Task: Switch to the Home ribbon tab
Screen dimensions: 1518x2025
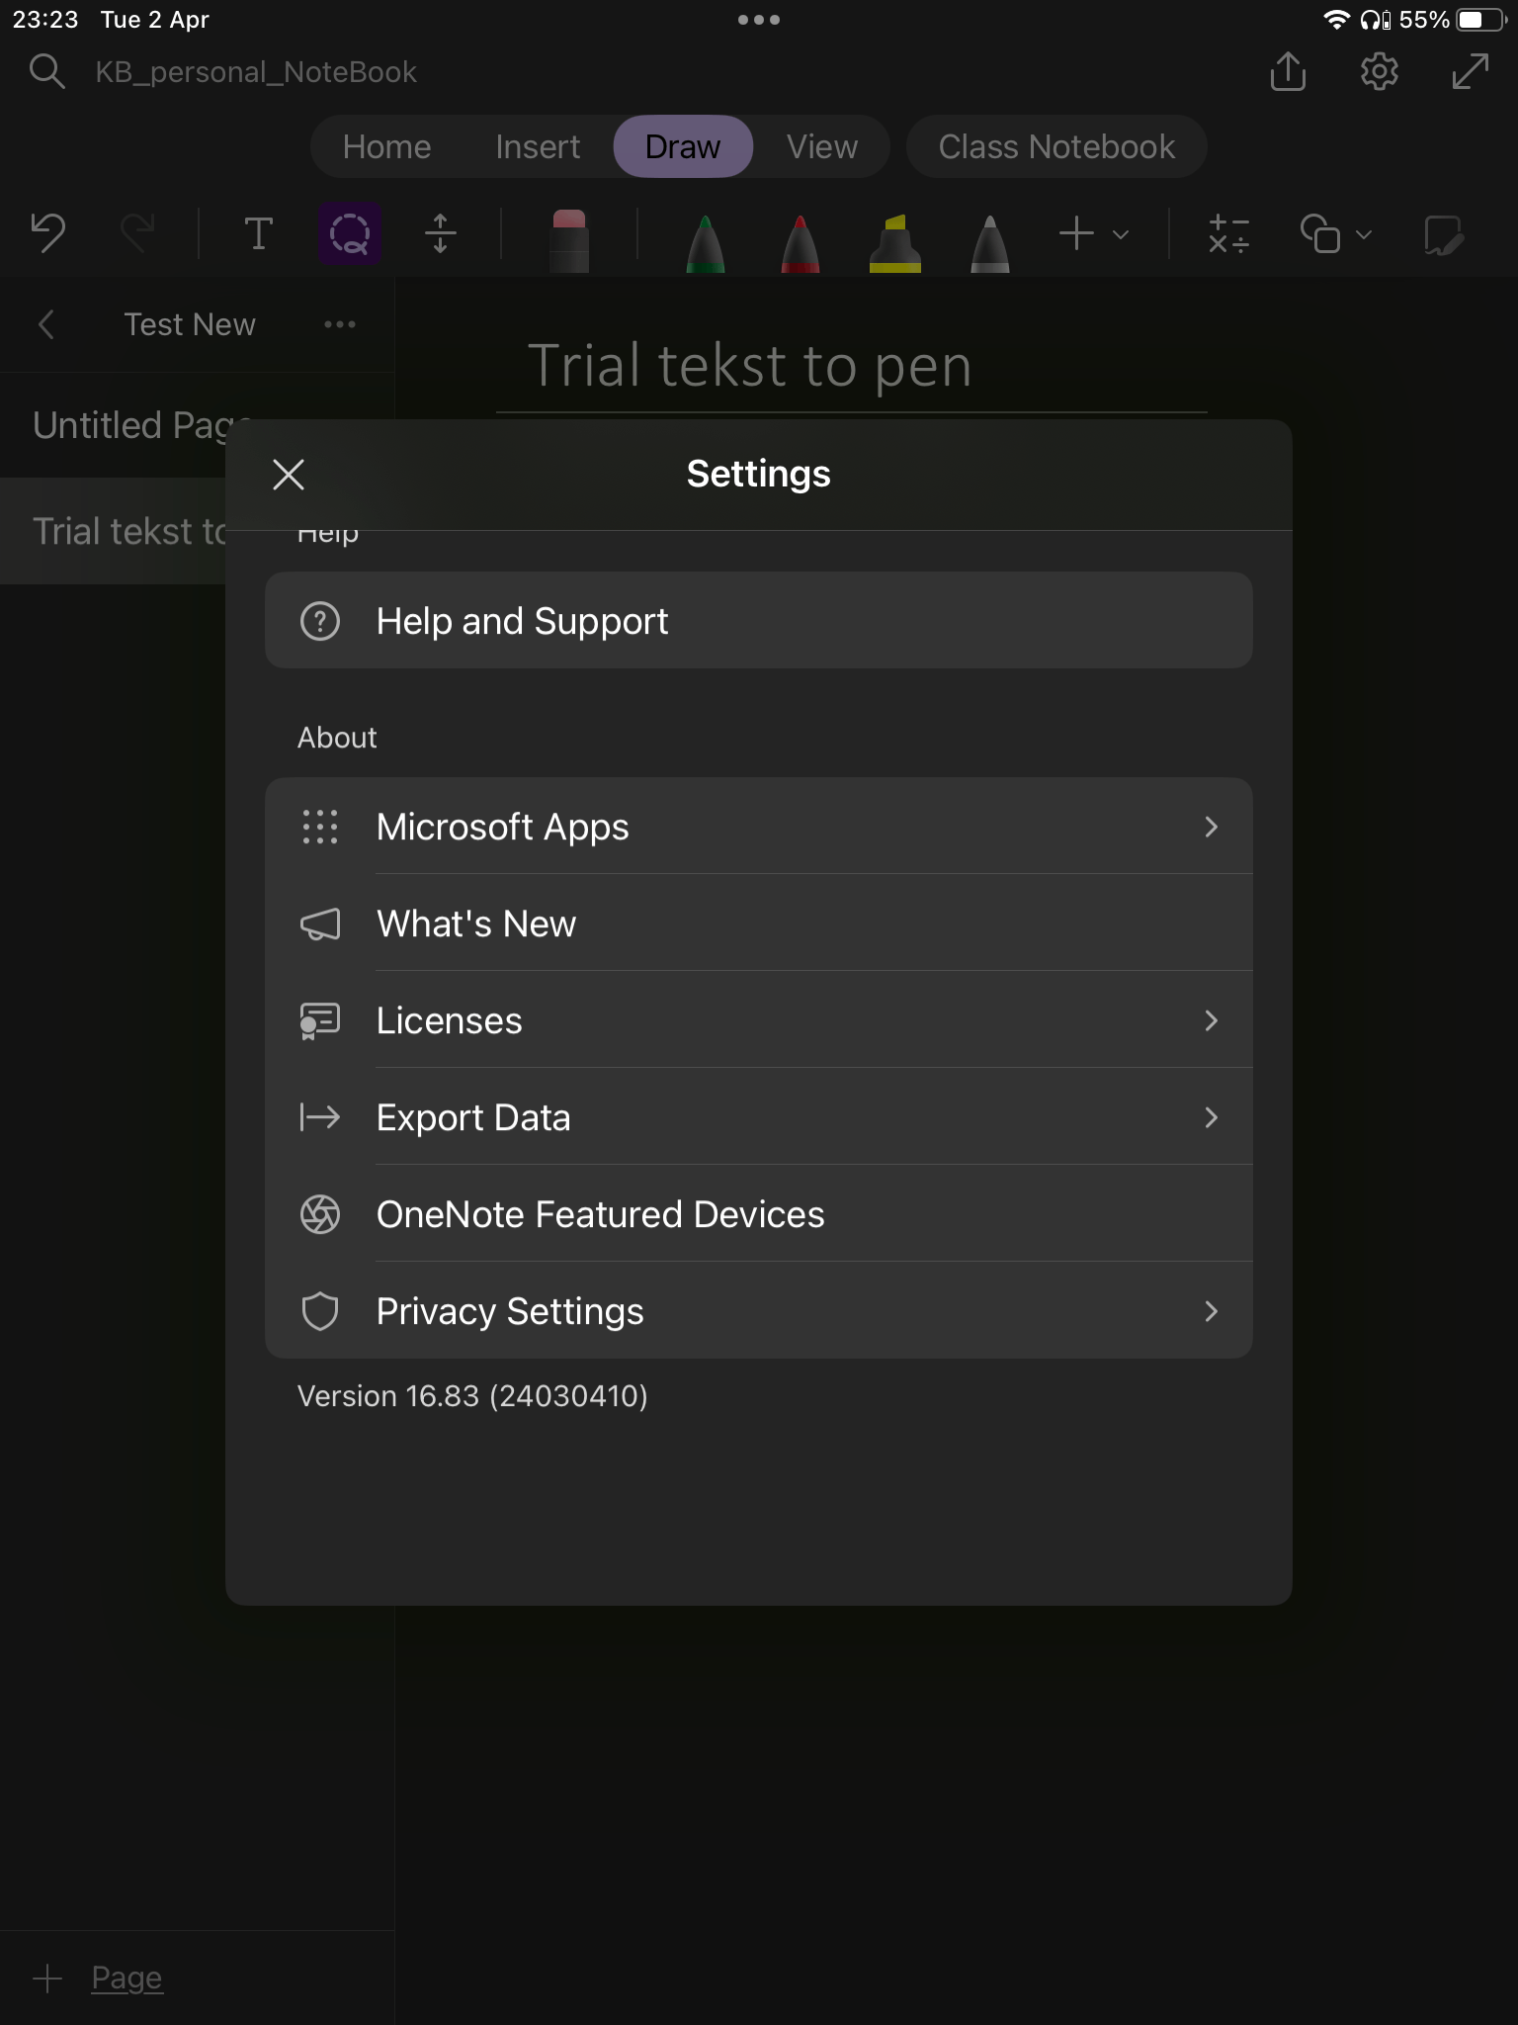Action: click(x=386, y=146)
